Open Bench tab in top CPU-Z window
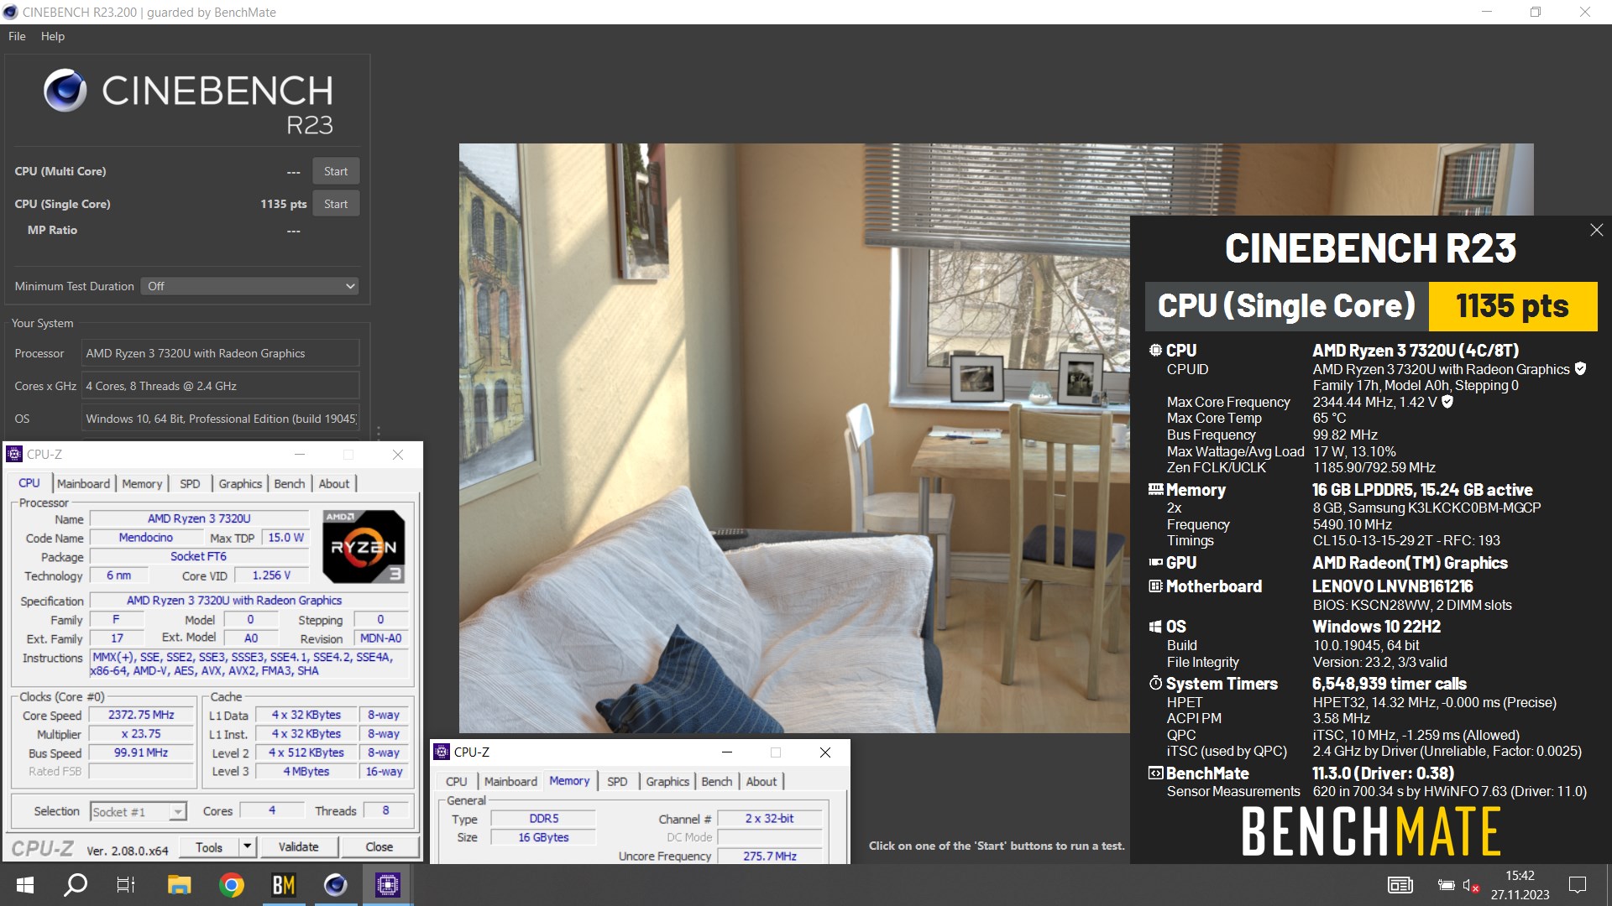Image resolution: width=1612 pixels, height=906 pixels. pos(290,483)
